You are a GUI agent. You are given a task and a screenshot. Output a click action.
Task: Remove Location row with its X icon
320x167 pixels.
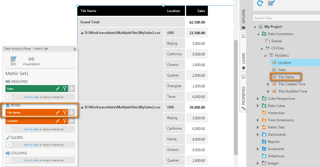click(x=71, y=121)
